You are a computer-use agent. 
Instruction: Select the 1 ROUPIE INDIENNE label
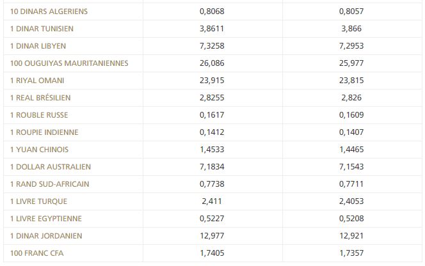click(x=44, y=132)
